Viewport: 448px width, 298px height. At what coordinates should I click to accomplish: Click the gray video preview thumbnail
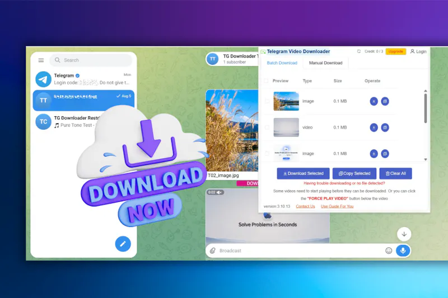click(286, 127)
